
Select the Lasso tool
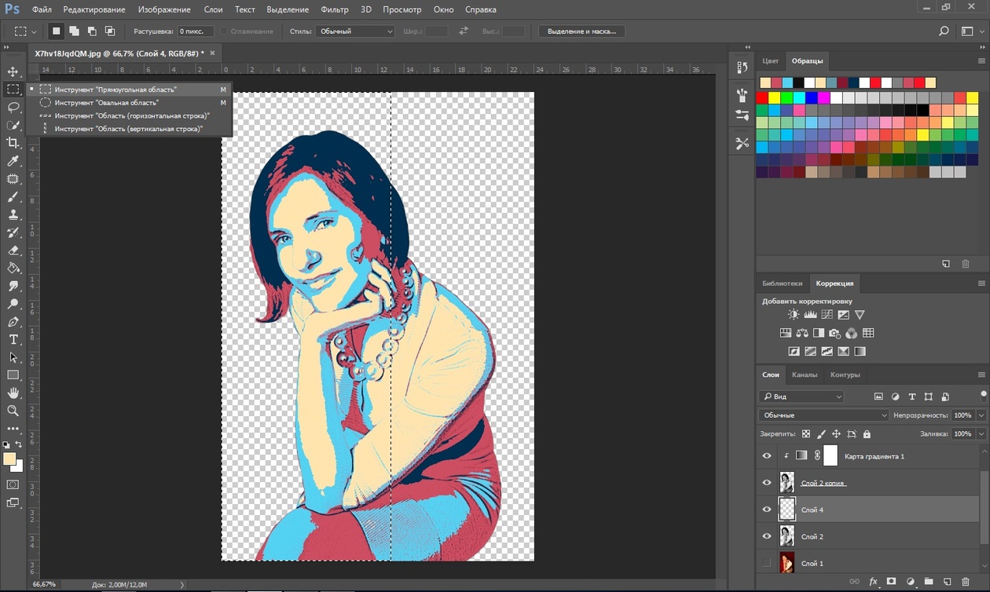[x=13, y=107]
